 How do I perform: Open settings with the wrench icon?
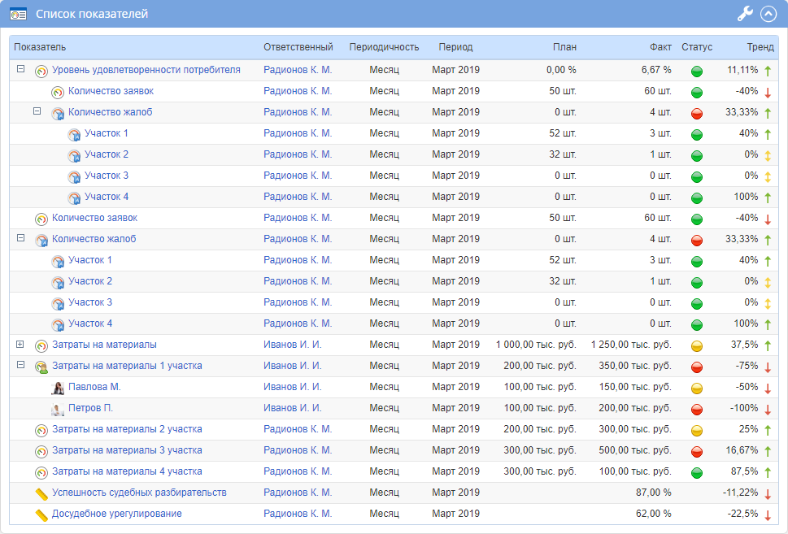745,13
